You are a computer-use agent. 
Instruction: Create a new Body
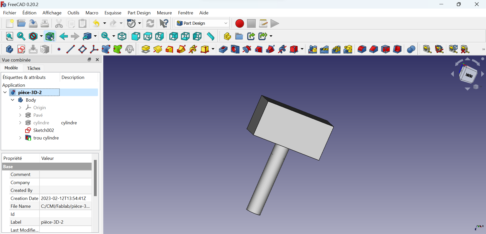[9, 49]
